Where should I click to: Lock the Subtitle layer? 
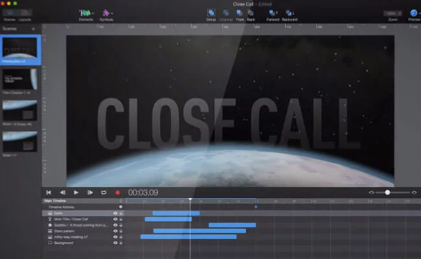tap(121, 225)
